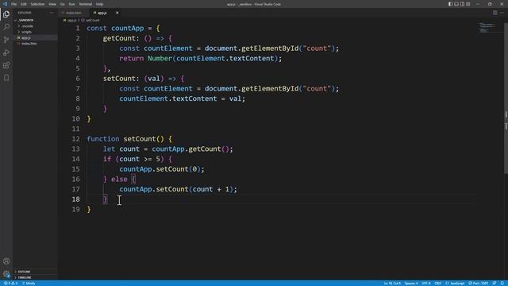The height and width of the screenshot is (286, 508).
Task: Open the Manage gear icon
Action: click(x=6, y=273)
